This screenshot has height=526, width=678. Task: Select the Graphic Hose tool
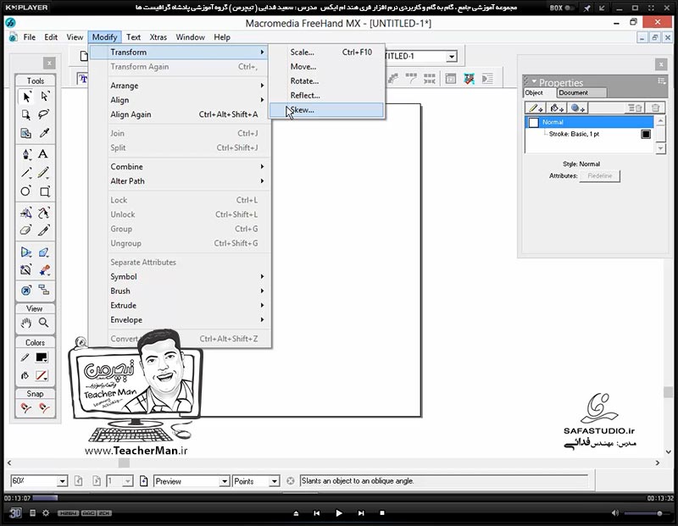(x=45, y=270)
